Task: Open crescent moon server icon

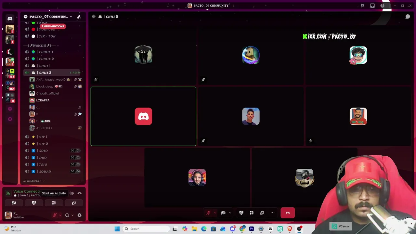Action: click(10, 52)
